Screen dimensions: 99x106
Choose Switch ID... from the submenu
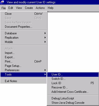[73, 79]
